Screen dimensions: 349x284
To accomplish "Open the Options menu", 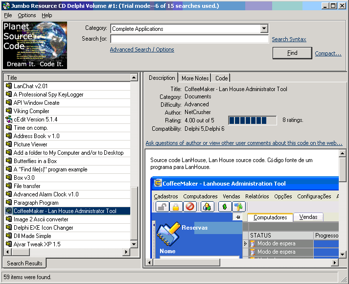I will (27, 15).
